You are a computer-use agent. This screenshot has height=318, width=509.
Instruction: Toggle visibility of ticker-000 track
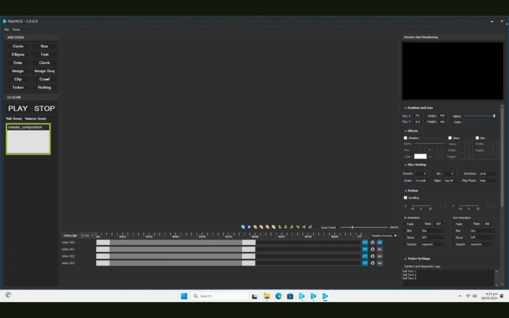click(379, 242)
